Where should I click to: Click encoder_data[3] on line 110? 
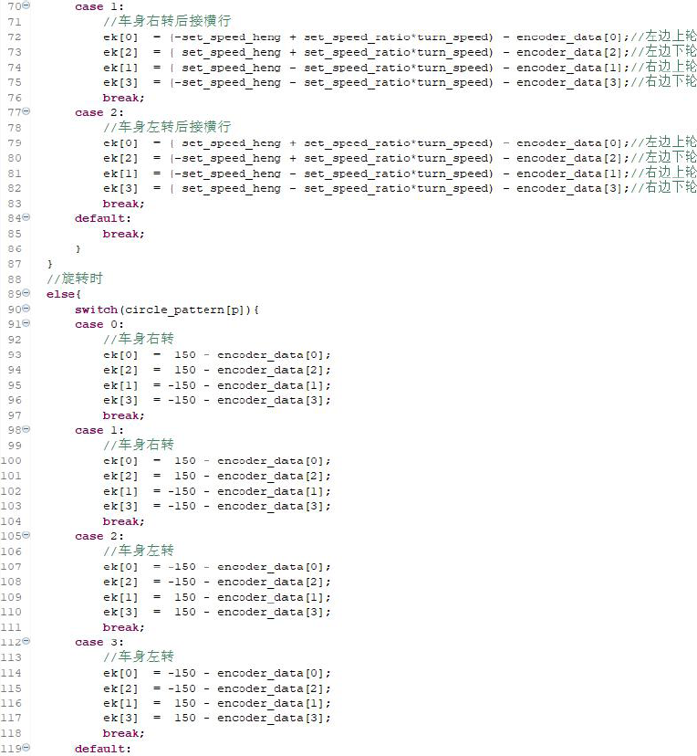coord(271,612)
